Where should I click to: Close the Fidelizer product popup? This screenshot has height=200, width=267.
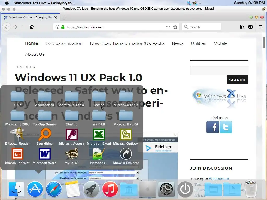pos(175,135)
